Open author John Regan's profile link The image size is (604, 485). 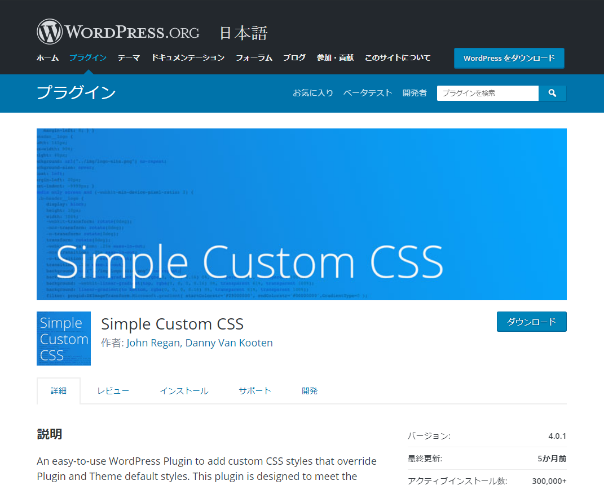coord(153,342)
